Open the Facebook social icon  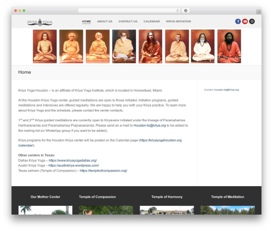pyautogui.click(x=238, y=21)
